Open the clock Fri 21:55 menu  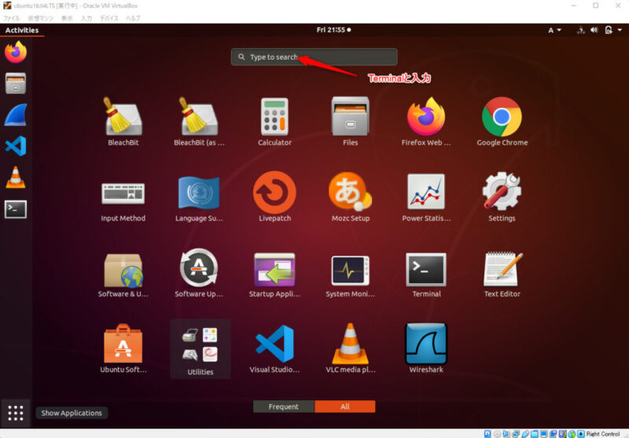point(333,30)
